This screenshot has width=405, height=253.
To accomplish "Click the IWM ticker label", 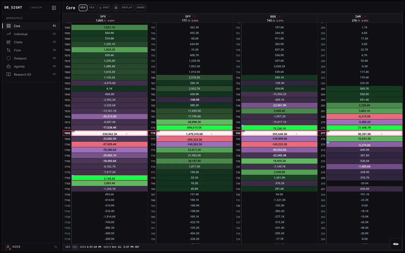I will (358, 16).
